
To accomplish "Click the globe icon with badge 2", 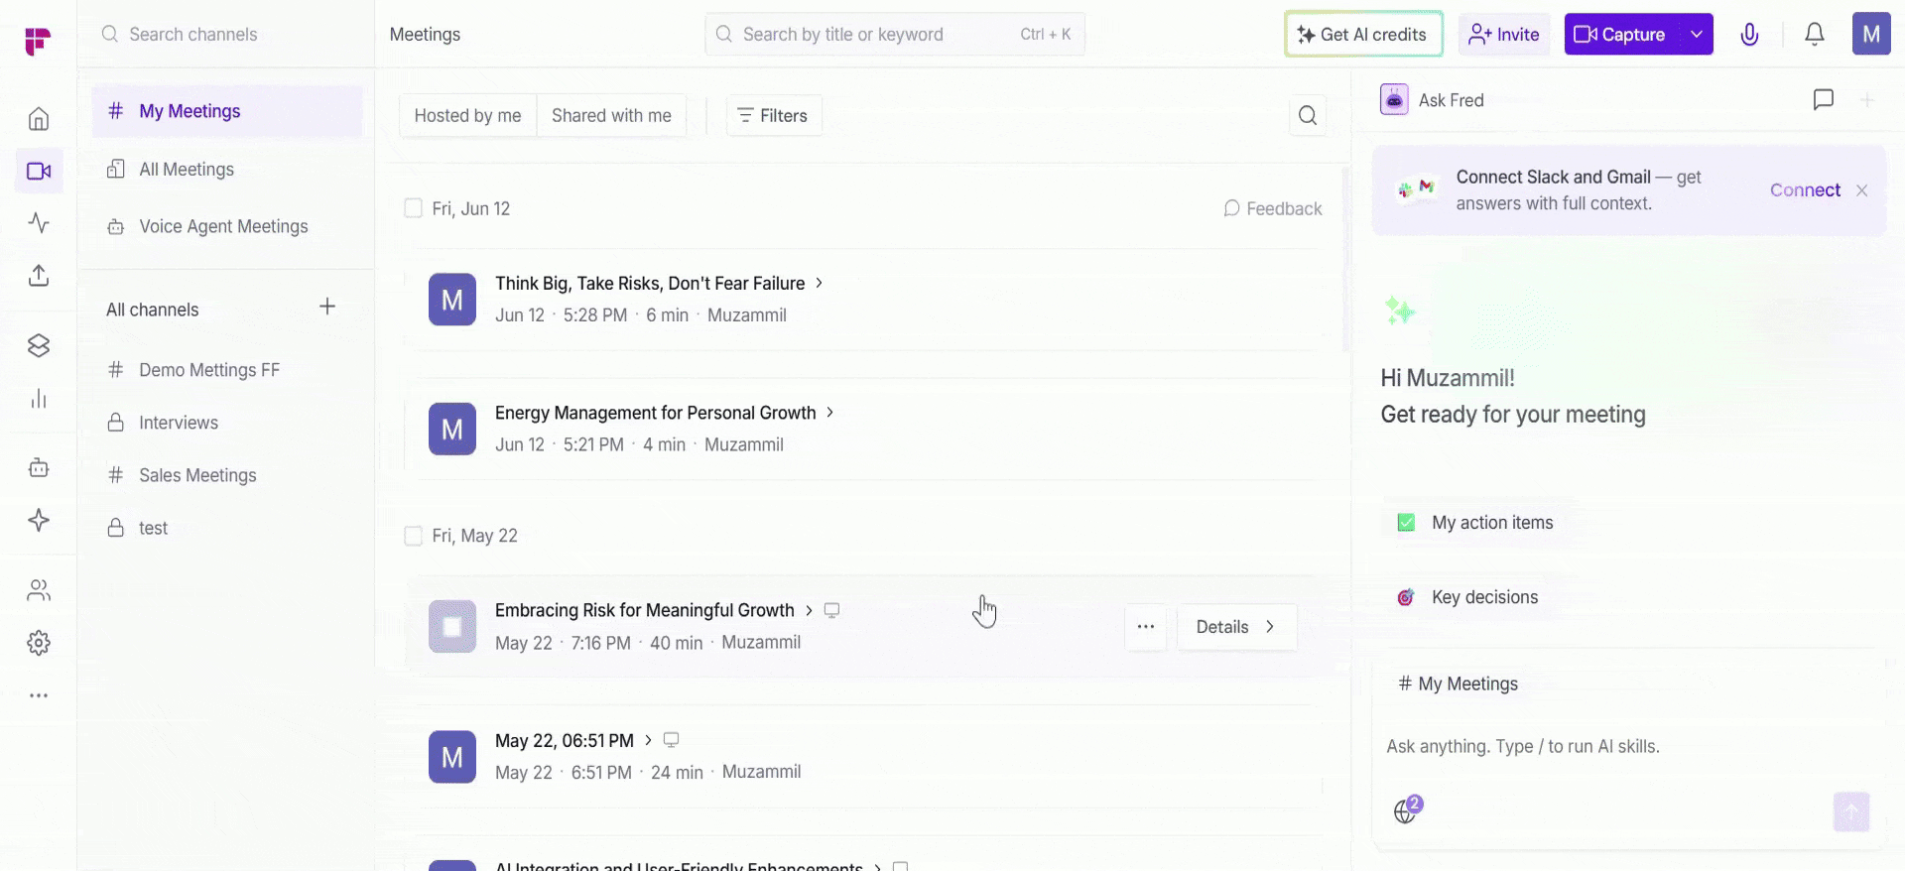I will [x=1406, y=810].
